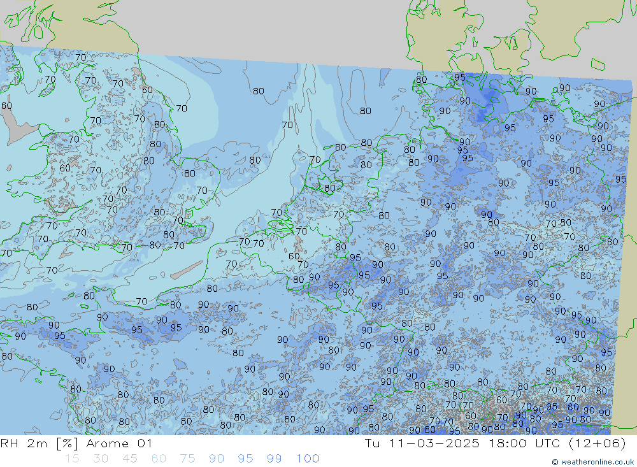637x467 pixels.
Task: Select the legend value 75
Action: tap(188, 459)
